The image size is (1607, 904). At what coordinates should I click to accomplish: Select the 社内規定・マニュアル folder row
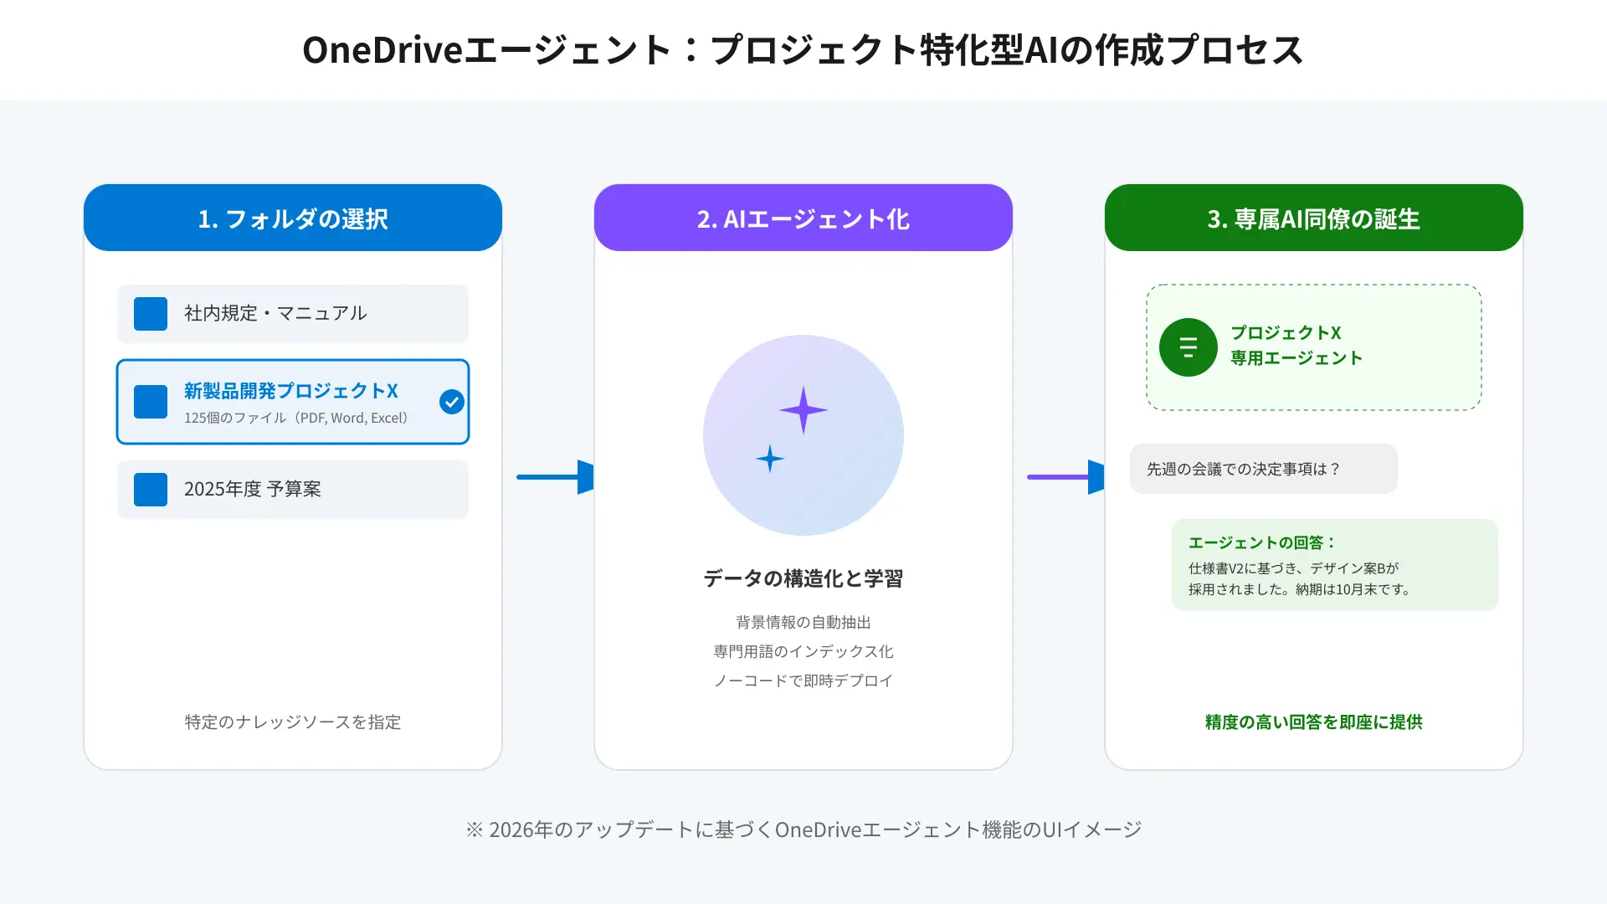click(x=293, y=314)
